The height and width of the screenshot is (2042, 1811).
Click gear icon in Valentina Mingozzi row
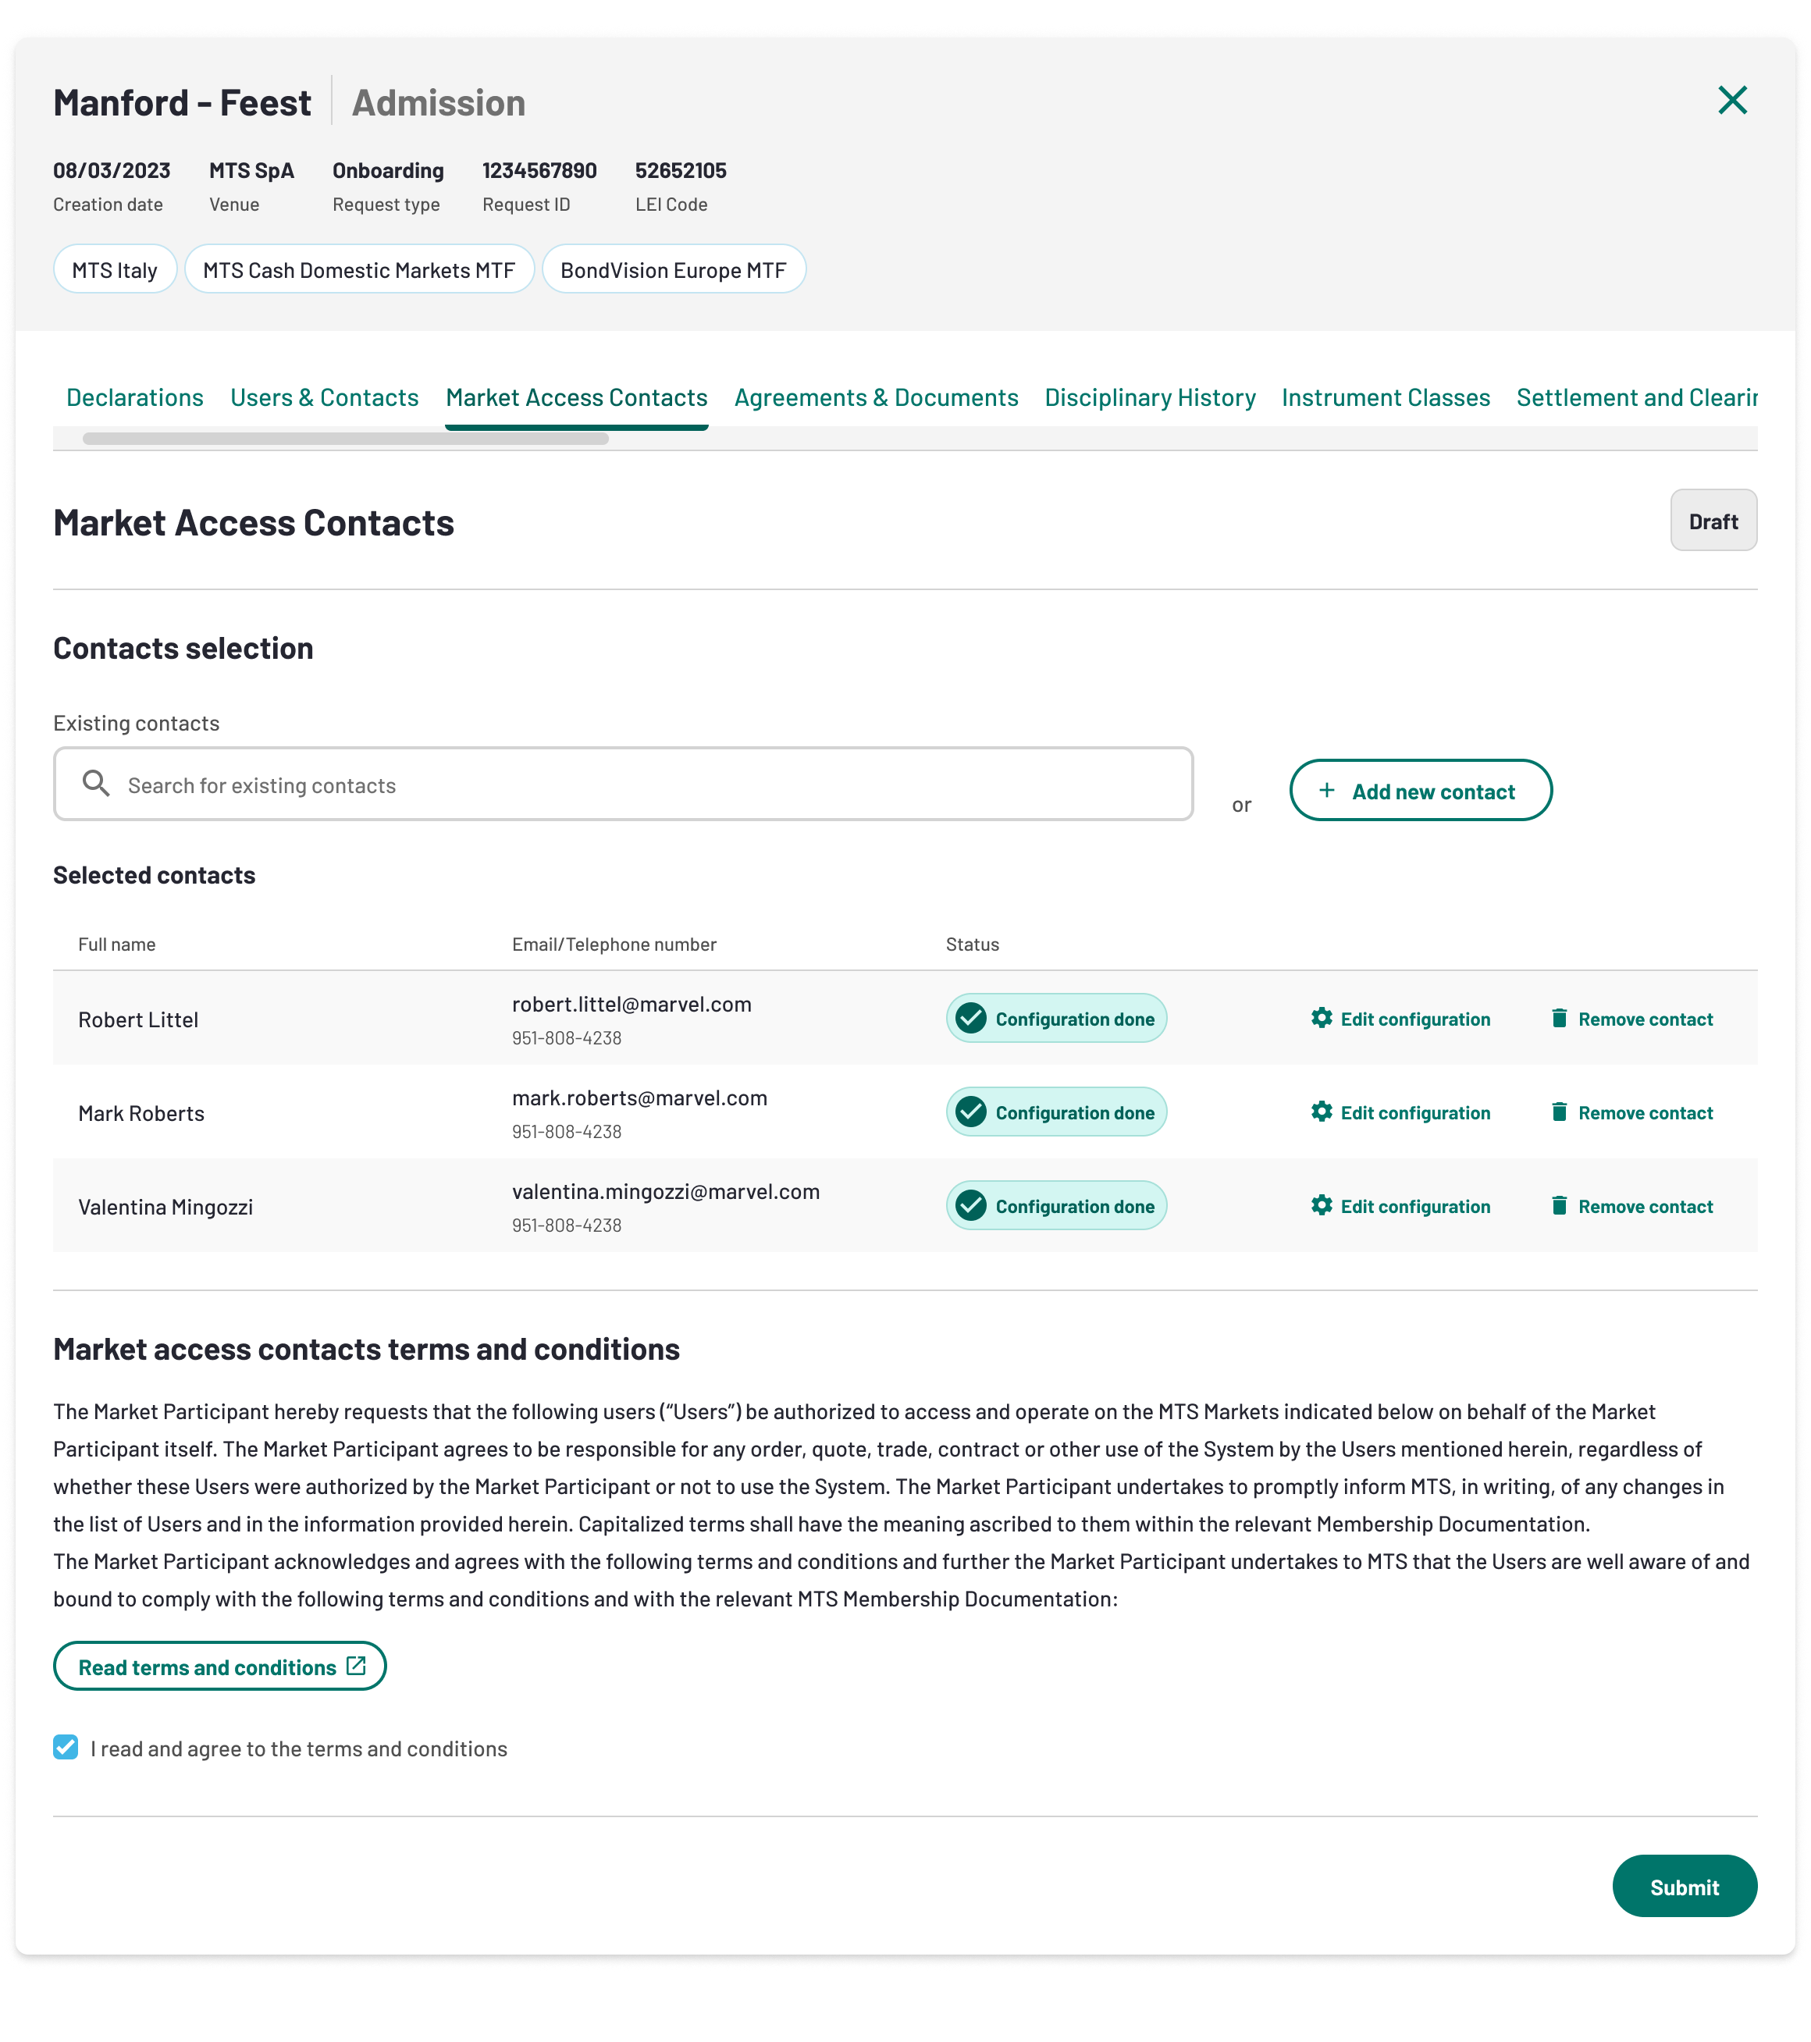(1322, 1206)
